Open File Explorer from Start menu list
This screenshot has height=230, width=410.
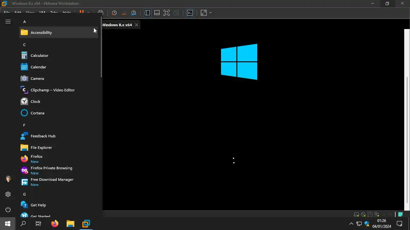59,148
